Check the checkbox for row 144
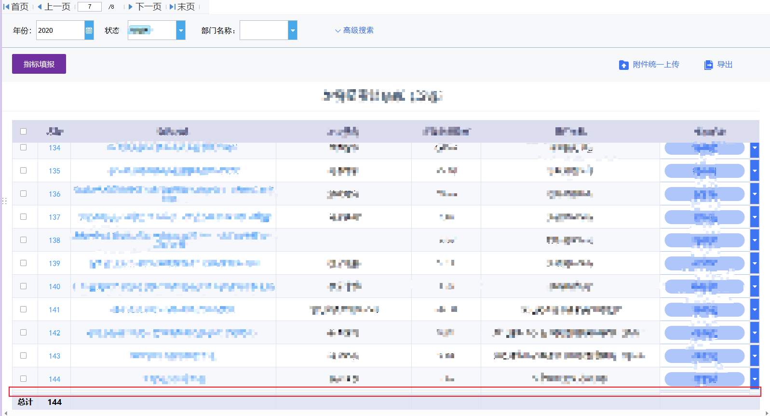The width and height of the screenshot is (770, 416). point(23,379)
